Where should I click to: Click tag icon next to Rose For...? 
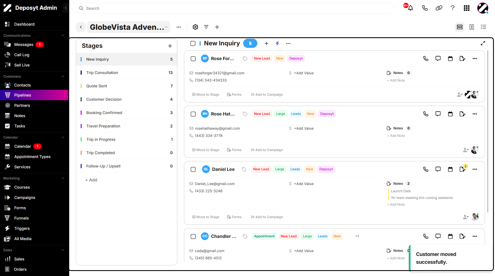pyautogui.click(x=245, y=59)
